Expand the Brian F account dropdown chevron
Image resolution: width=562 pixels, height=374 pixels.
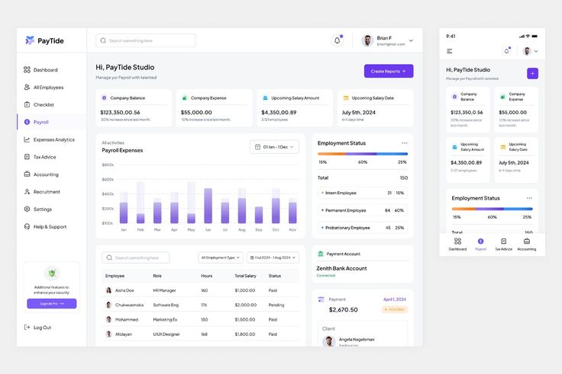[x=411, y=41]
